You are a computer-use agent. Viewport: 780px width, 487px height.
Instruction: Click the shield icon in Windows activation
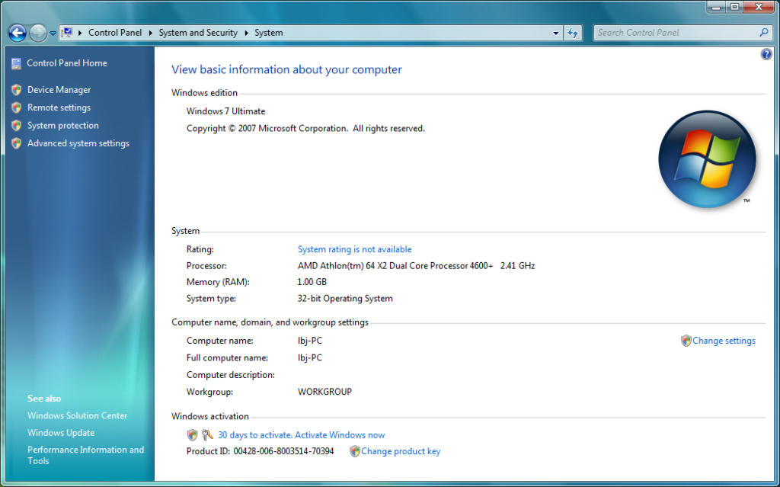(193, 435)
